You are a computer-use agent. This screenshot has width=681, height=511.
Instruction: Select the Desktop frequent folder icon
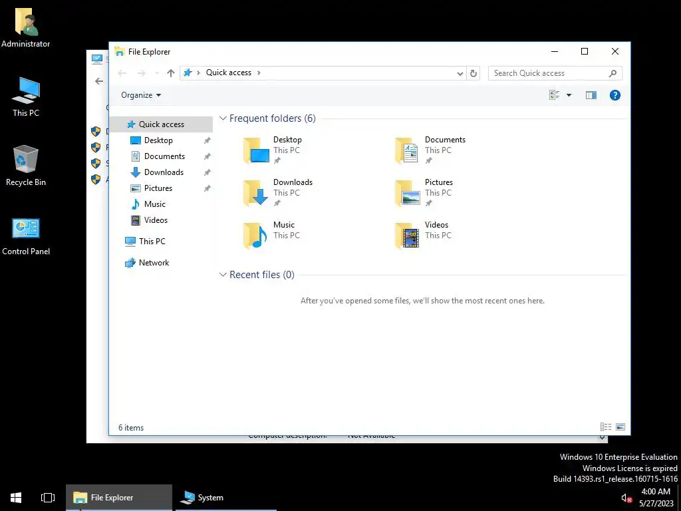tap(256, 150)
